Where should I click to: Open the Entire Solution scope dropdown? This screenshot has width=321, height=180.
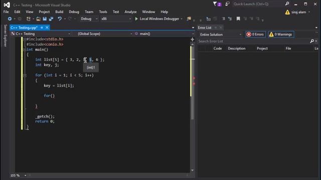pos(221,34)
